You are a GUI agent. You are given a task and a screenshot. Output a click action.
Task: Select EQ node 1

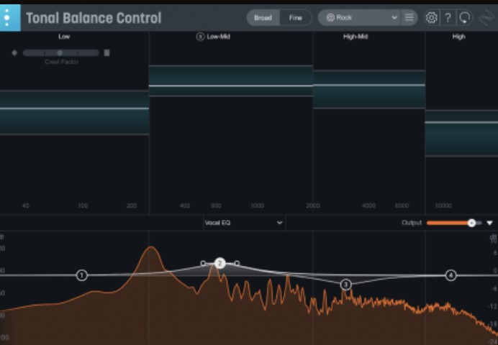pos(81,275)
